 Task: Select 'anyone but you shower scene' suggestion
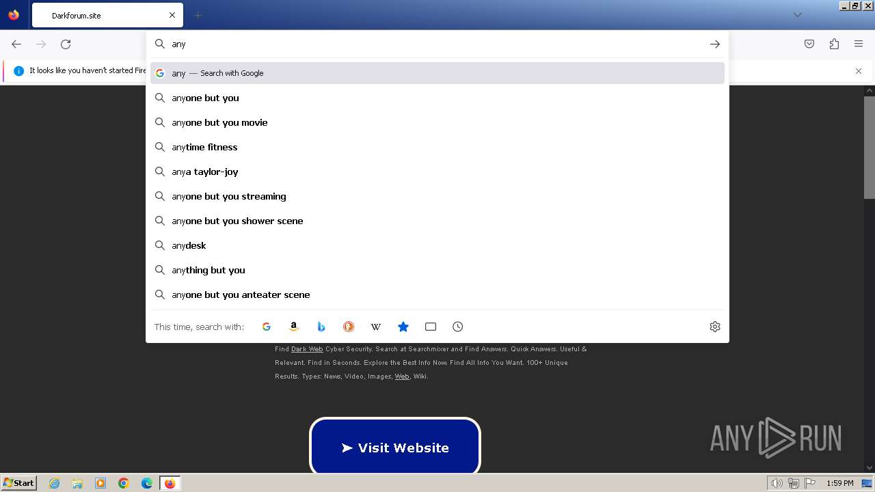437,221
